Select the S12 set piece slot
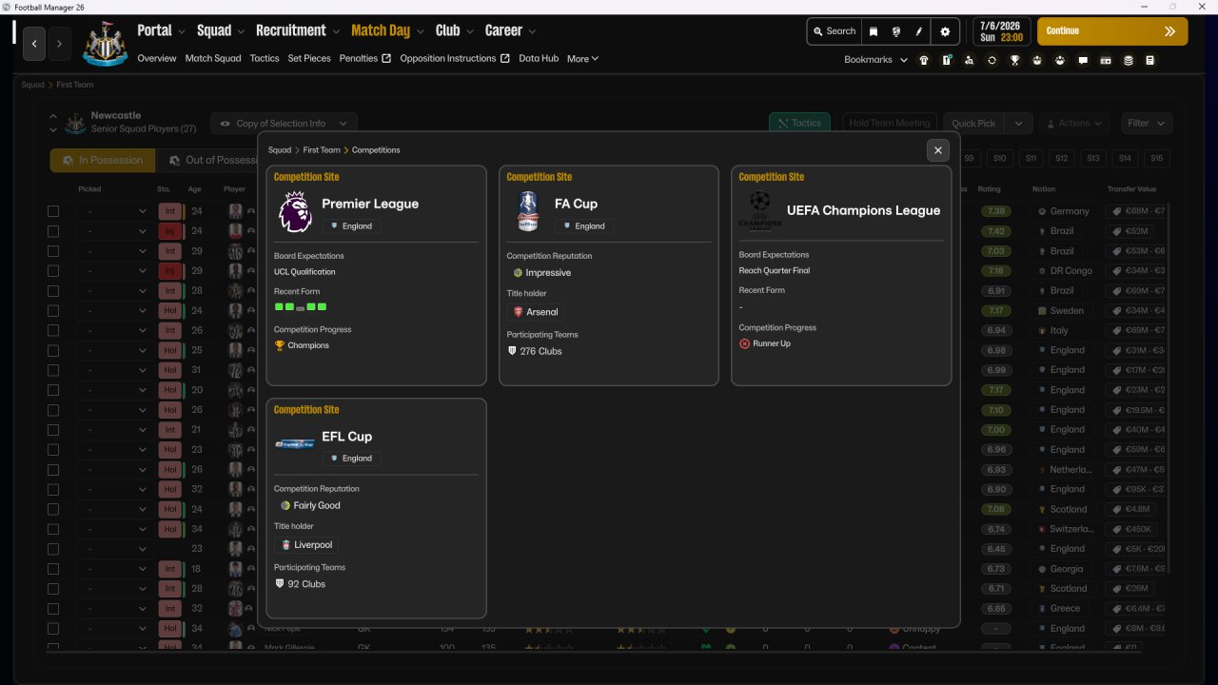Viewport: 1218px width, 685px height. coord(1062,159)
